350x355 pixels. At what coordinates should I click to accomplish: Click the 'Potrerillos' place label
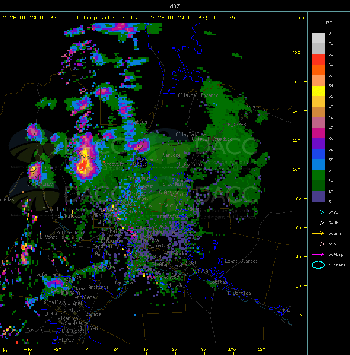click(70, 233)
